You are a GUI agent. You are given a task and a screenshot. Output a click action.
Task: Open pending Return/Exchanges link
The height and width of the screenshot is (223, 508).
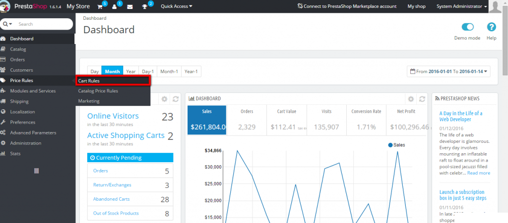112,185
